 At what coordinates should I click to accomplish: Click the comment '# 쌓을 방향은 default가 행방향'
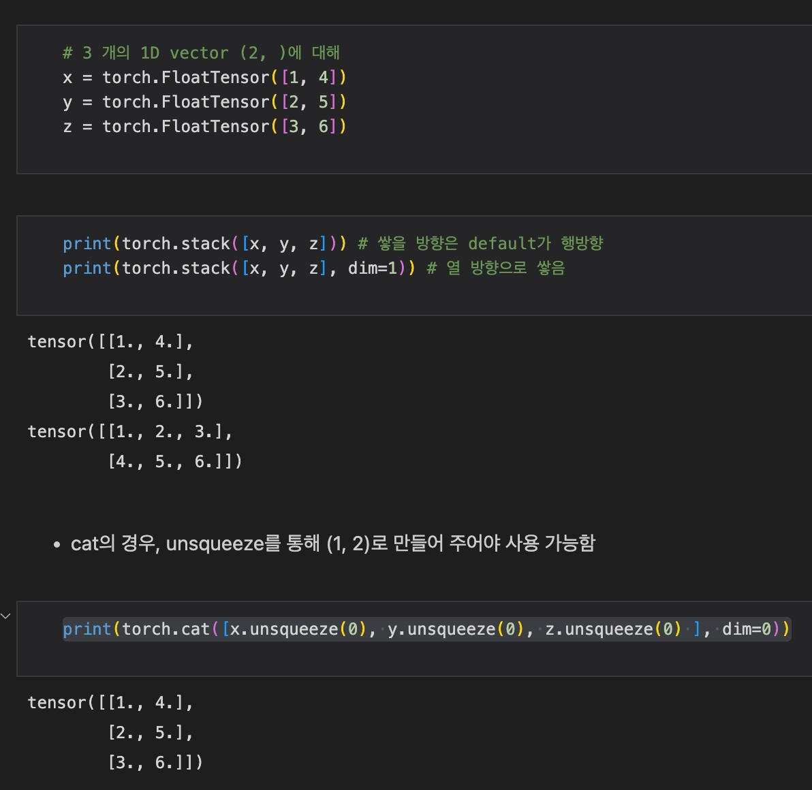(x=480, y=243)
